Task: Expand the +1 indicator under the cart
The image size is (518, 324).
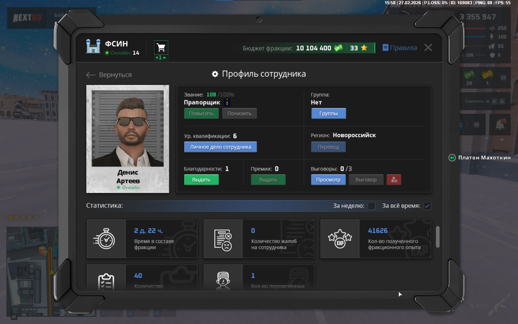Action: [x=161, y=58]
